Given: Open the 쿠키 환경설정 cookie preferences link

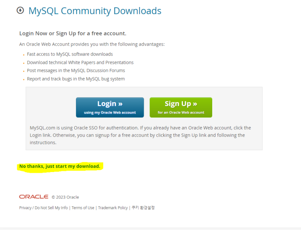Looking at the screenshot, I should coord(143,207).
